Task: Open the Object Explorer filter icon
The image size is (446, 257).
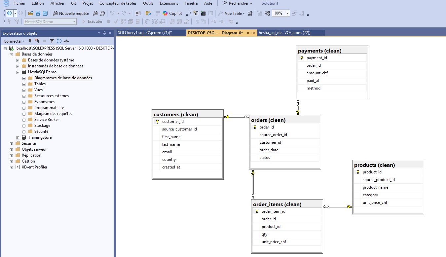Action: (51, 41)
